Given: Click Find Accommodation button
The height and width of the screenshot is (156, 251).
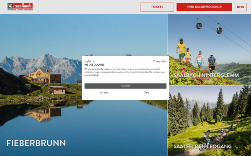Looking at the screenshot, I should [x=204, y=7].
